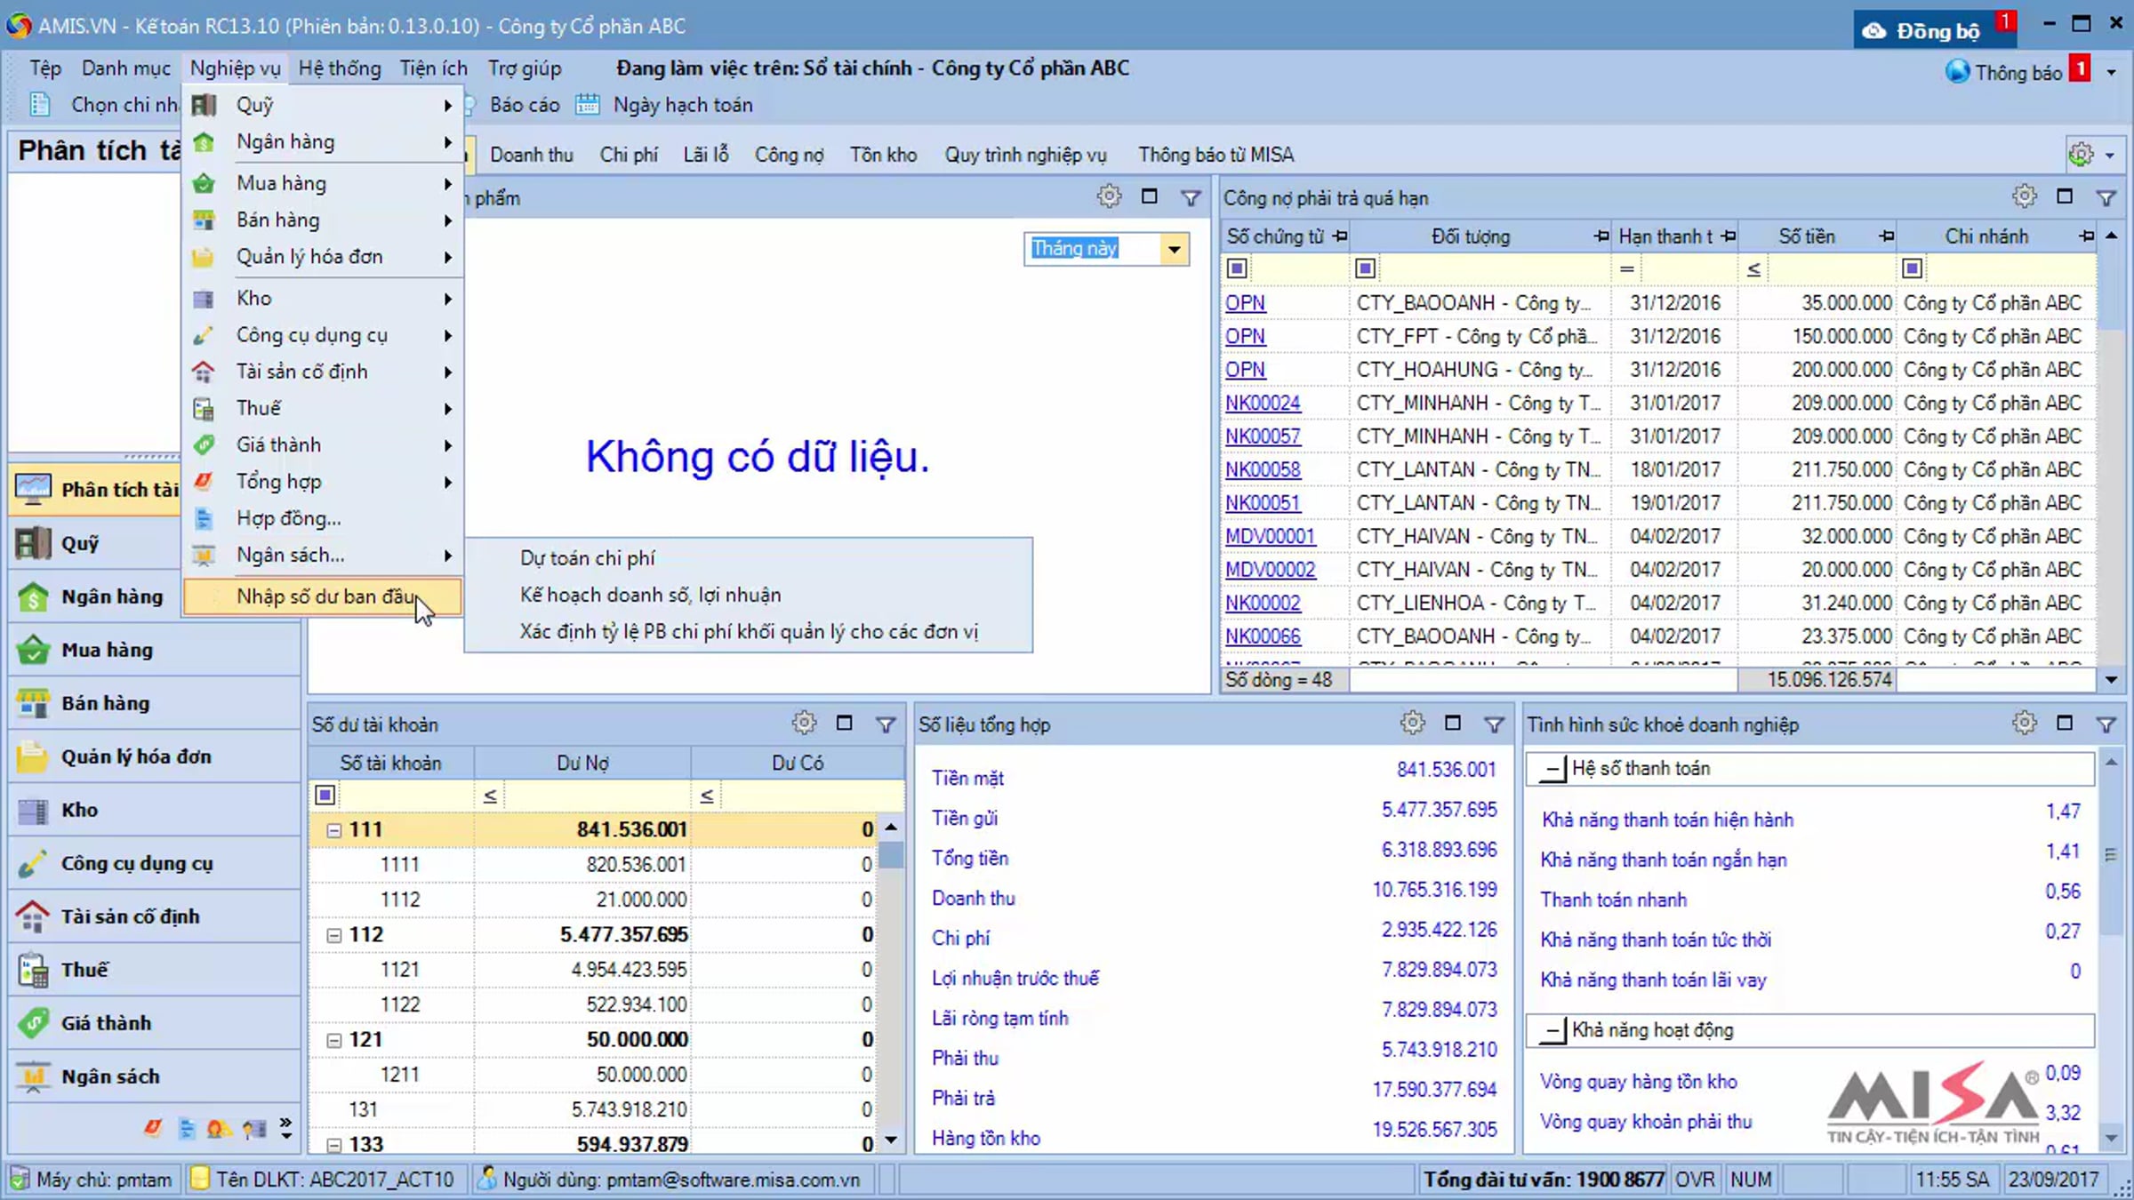Click the Quỹ icon in the left sidebar
2134x1200 pixels.
click(34, 543)
